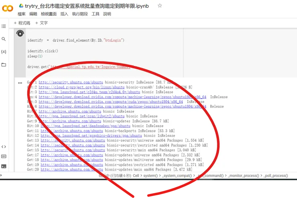Open the Files folder sidebar icon
This screenshot has height=198, width=297.
point(4,64)
